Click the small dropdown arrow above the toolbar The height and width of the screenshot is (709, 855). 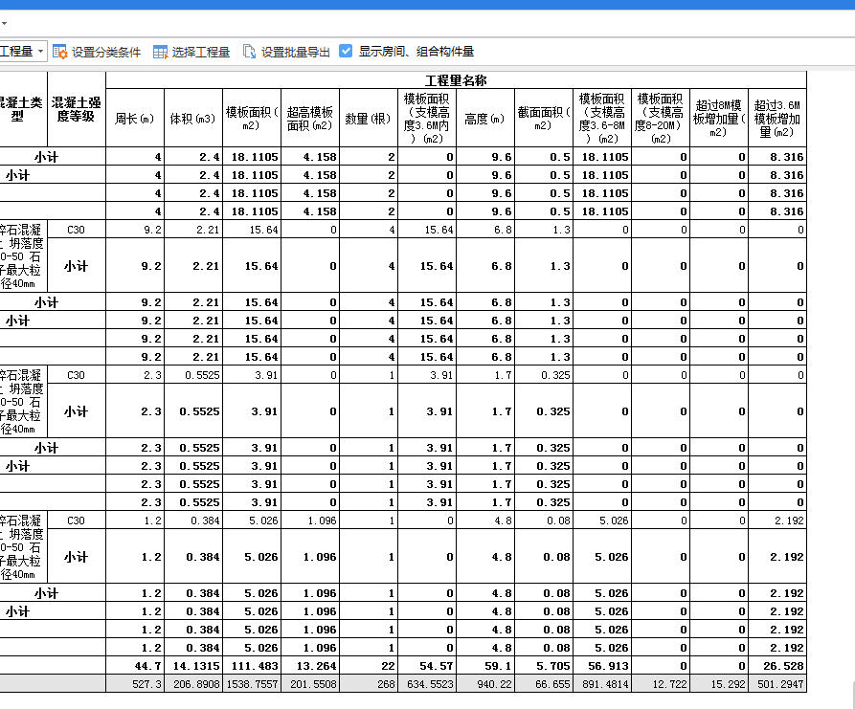(x=4, y=23)
